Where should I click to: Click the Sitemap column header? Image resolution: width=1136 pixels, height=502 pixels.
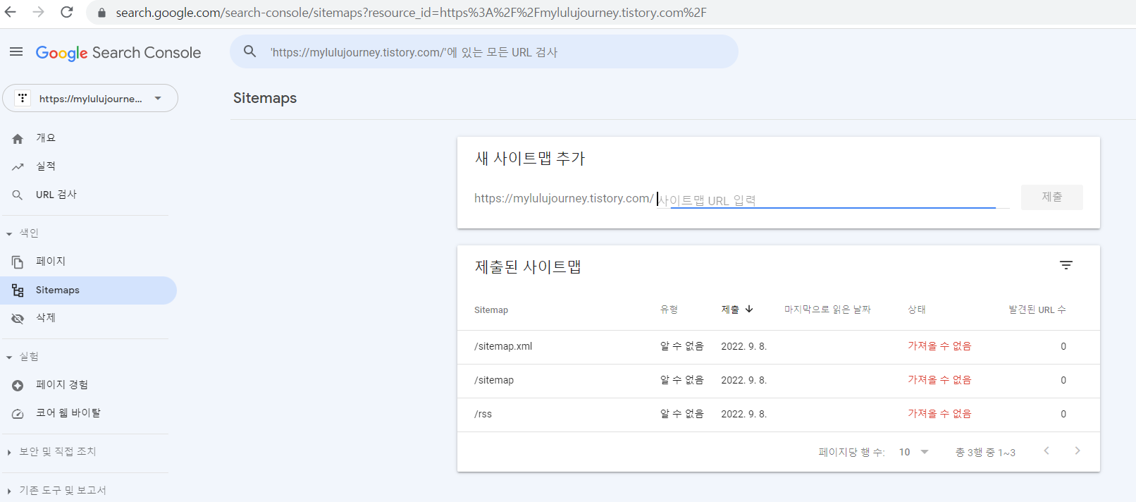point(491,310)
